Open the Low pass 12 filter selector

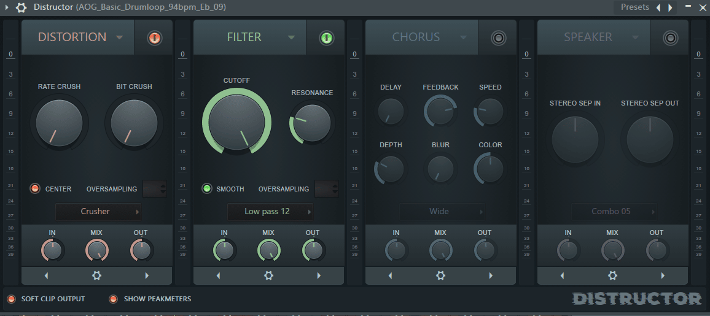click(270, 212)
